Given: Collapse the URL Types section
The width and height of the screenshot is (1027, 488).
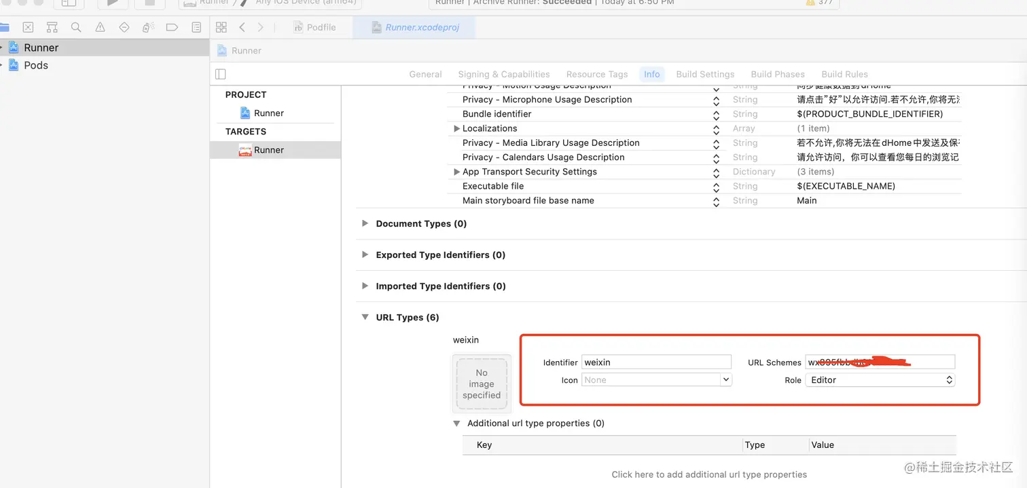Looking at the screenshot, I should pyautogui.click(x=365, y=317).
